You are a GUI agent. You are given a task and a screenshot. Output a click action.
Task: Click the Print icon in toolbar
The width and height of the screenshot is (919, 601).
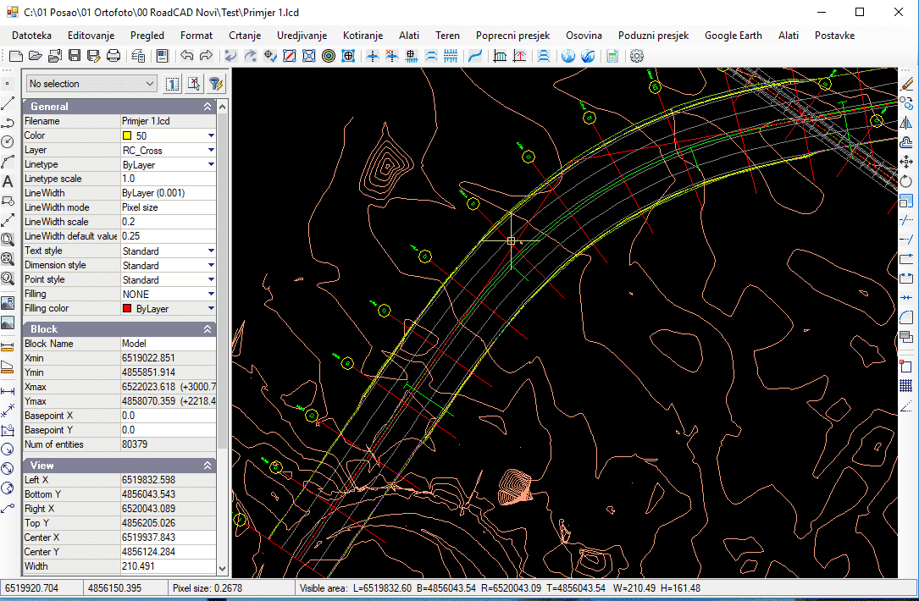[x=113, y=56]
